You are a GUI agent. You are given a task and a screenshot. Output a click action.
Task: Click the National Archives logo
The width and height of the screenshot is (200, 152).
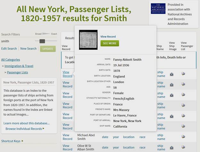tap(158, 9)
